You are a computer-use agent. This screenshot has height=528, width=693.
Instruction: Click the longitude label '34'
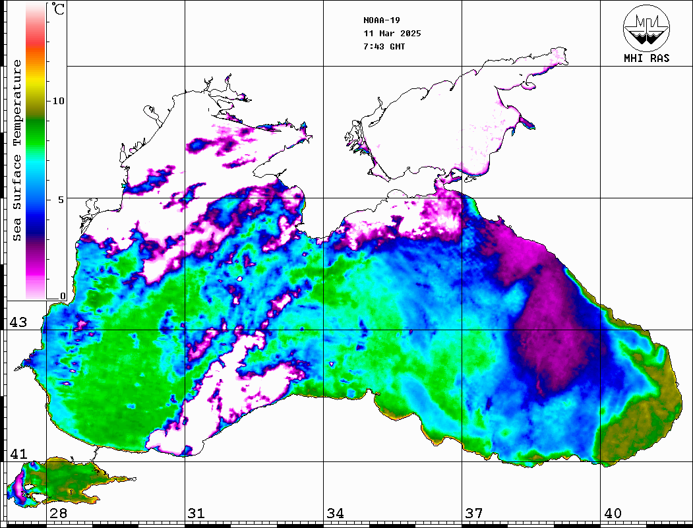pyautogui.click(x=335, y=513)
